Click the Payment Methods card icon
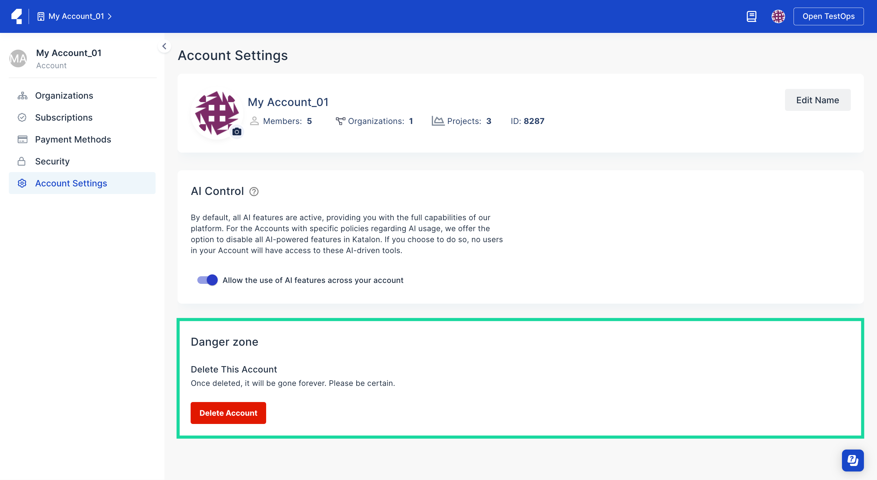Image resolution: width=877 pixels, height=480 pixels. tap(22, 139)
